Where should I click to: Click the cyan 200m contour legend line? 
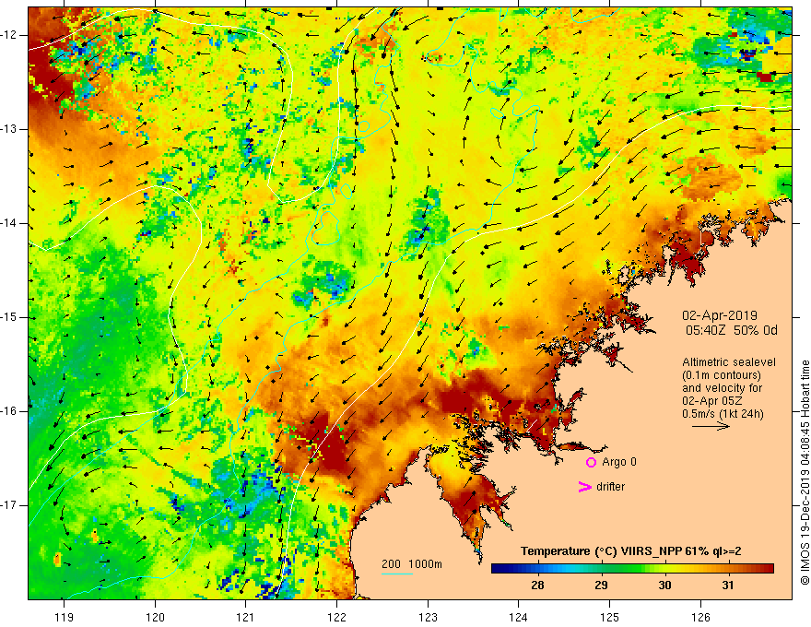click(396, 574)
